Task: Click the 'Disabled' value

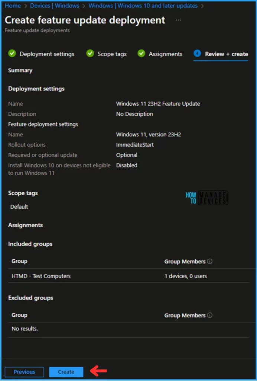Action: [x=127, y=165]
